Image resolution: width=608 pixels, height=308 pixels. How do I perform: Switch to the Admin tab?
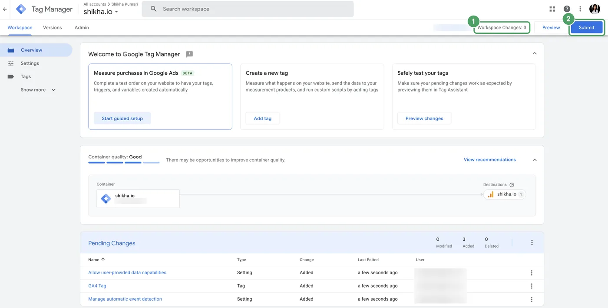(x=82, y=27)
